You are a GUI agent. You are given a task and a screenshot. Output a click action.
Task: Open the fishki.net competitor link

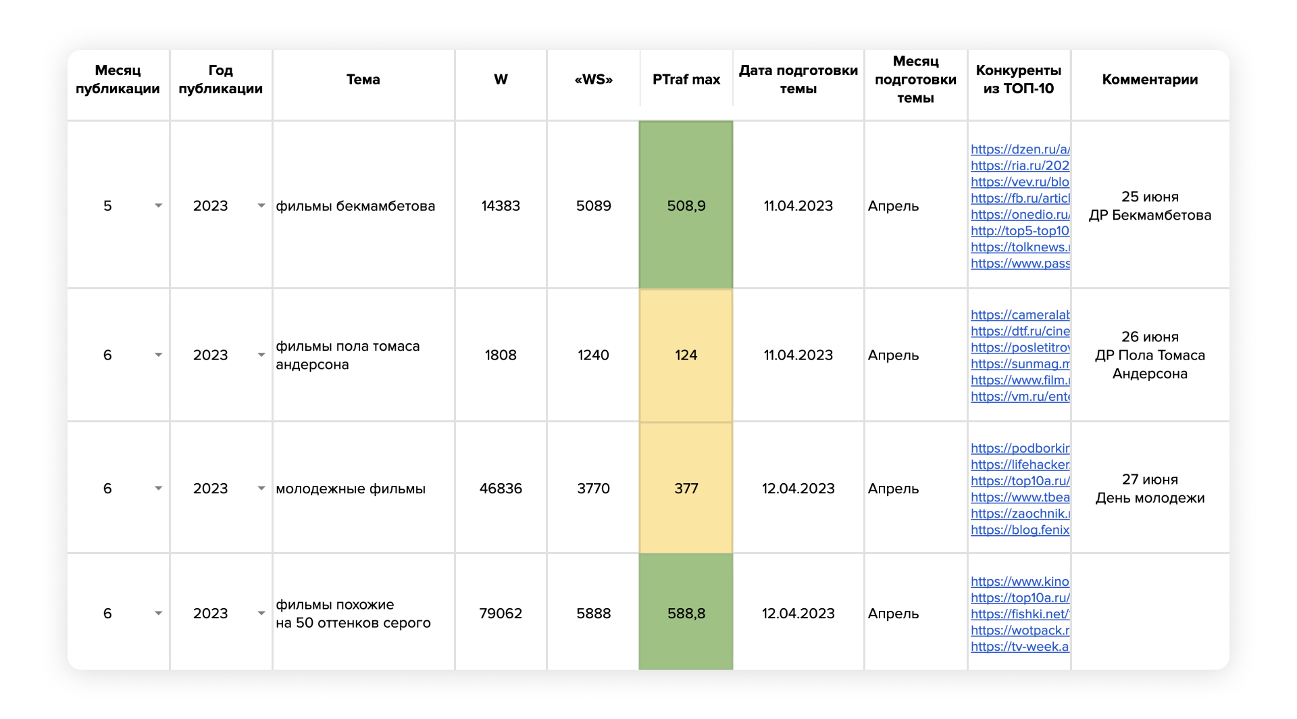[1019, 614]
